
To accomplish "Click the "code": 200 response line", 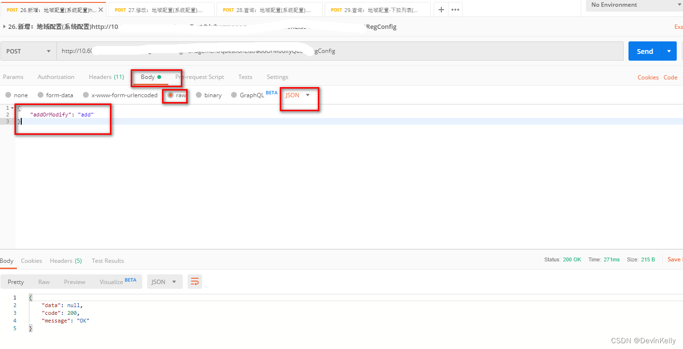I will pos(60,313).
